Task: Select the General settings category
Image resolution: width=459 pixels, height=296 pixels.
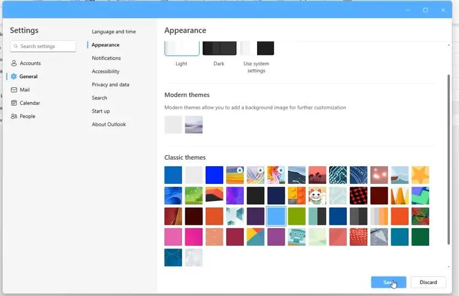Action: coord(24,77)
